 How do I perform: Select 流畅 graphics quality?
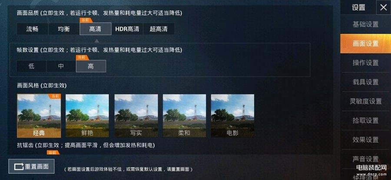(x=33, y=29)
